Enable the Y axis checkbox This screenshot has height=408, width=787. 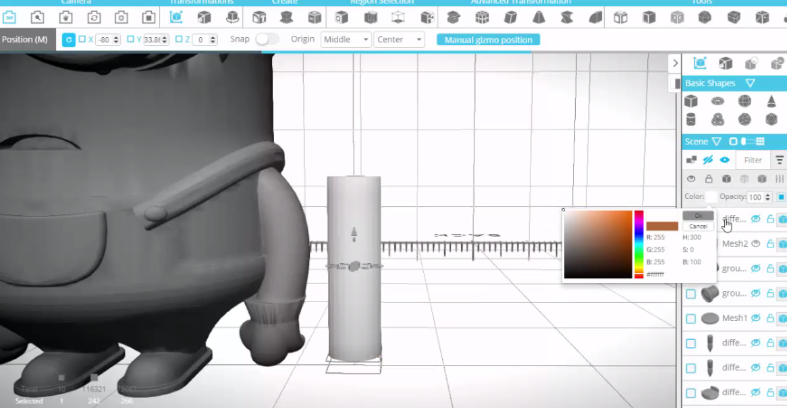130,39
